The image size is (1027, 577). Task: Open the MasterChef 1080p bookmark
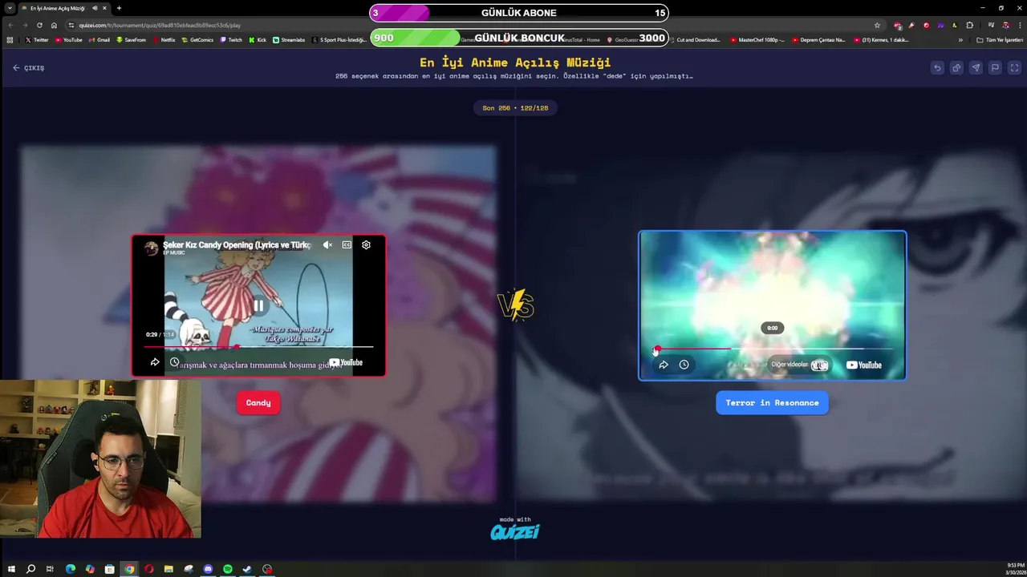click(757, 39)
